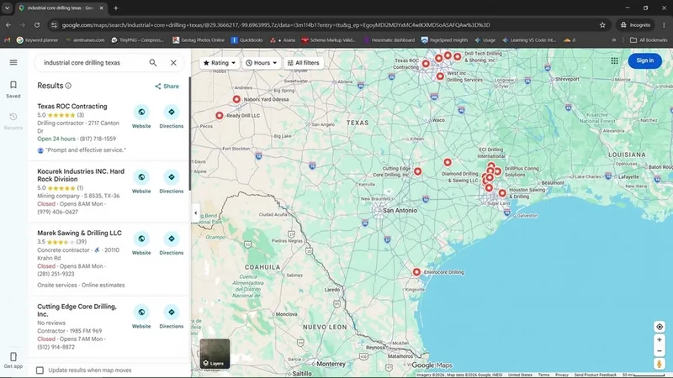
Task: Open the QuickBooks bookmark
Action: coord(246,39)
